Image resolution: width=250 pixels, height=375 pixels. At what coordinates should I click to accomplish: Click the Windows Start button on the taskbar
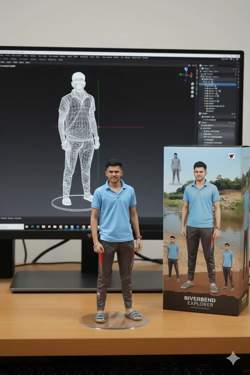[x=27, y=227]
